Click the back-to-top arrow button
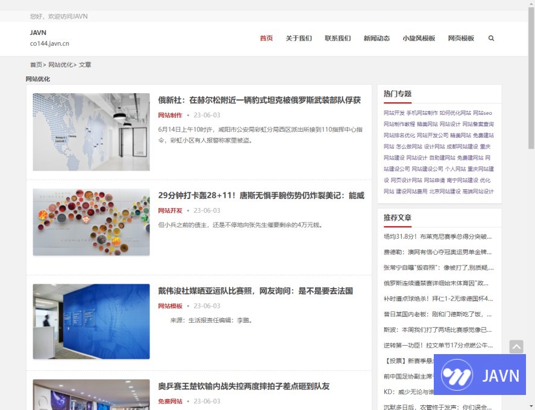The image size is (535, 410). click(516, 347)
